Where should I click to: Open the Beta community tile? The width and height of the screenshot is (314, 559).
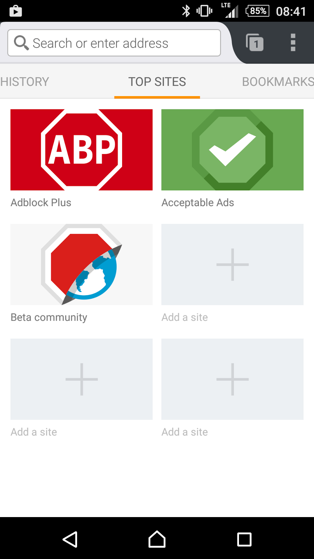click(x=81, y=264)
